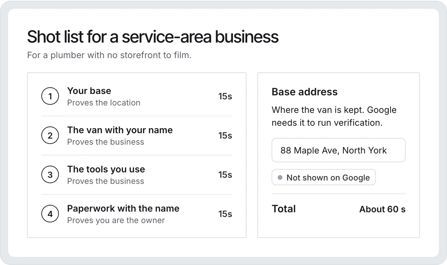Click the "Shot list for a service-area business" heading

[x=153, y=37]
